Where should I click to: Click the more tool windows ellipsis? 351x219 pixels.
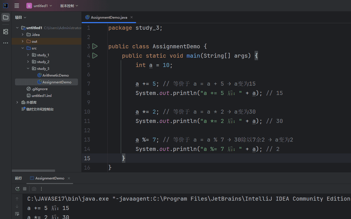[6, 43]
